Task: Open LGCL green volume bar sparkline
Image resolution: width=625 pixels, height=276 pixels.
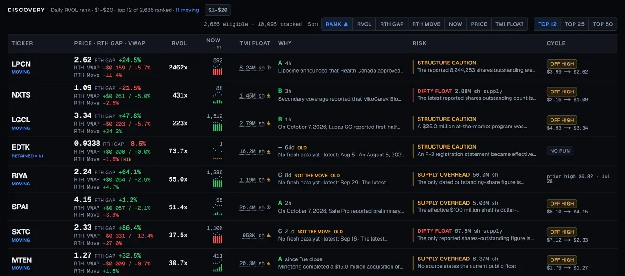Action: click(x=217, y=126)
